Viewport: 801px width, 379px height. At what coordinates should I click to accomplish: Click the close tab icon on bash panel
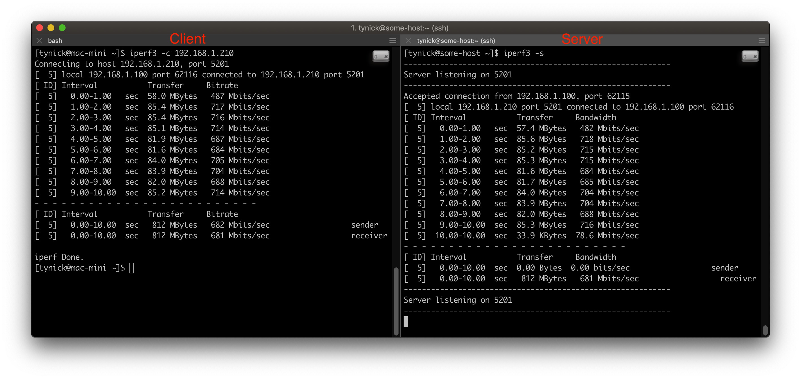pyautogui.click(x=41, y=41)
